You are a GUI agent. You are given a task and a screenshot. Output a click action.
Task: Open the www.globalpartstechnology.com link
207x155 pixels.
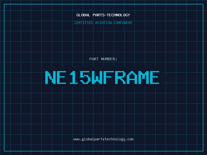103,139
